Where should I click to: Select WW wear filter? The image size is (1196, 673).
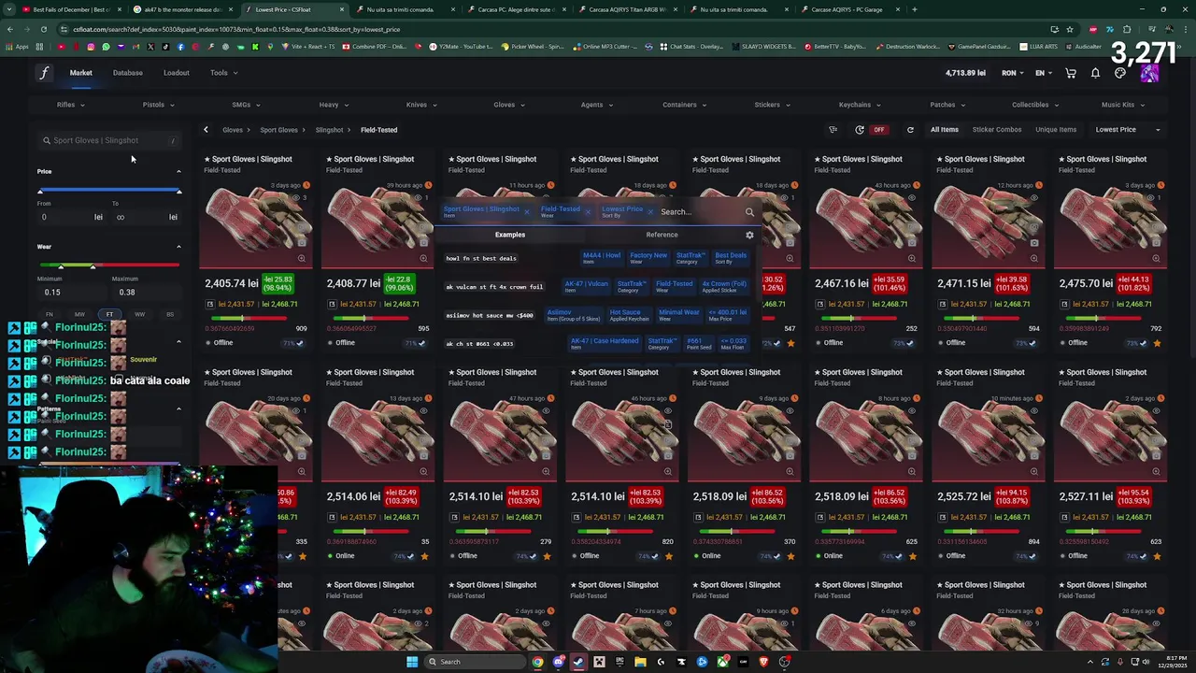(x=139, y=314)
